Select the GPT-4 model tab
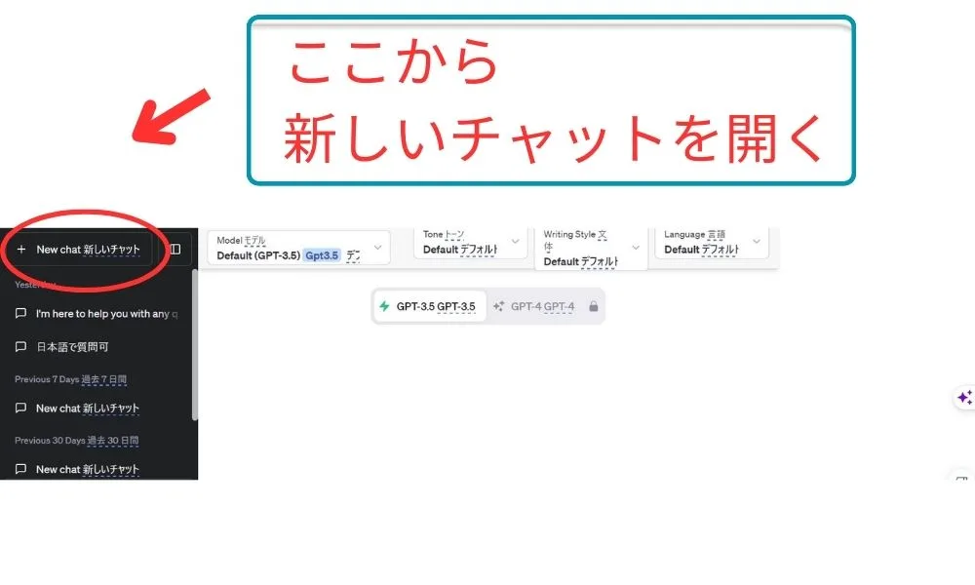The image size is (975, 585). coord(545,306)
